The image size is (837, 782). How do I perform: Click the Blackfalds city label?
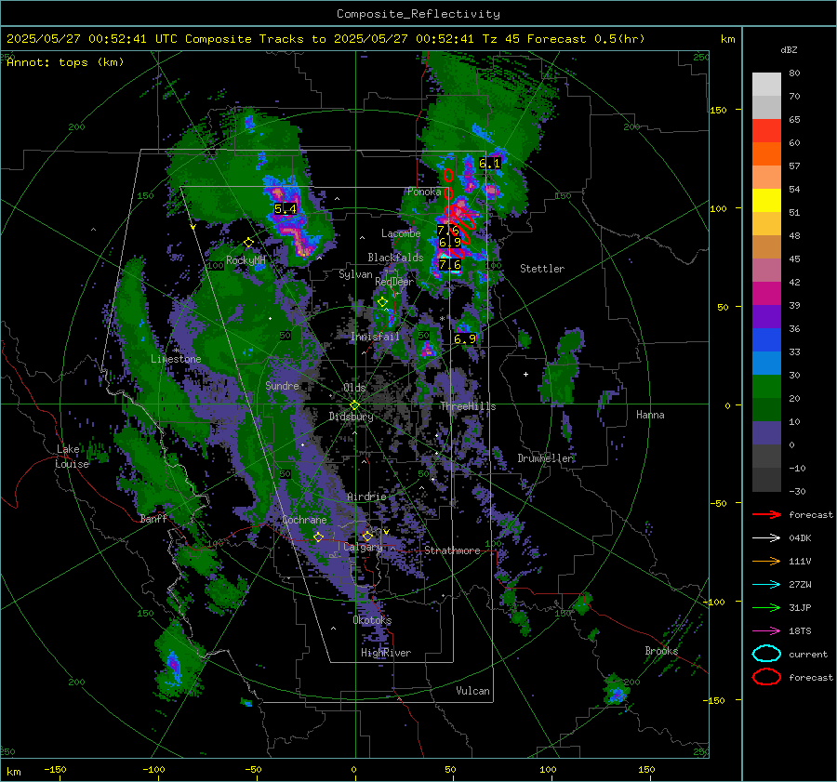click(x=395, y=258)
